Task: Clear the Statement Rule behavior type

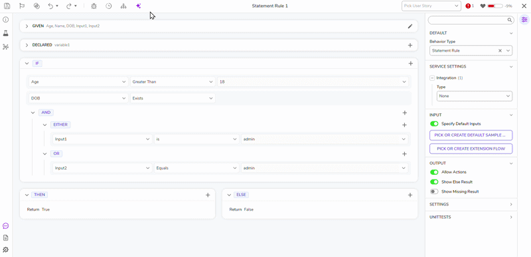Action: (x=500, y=50)
